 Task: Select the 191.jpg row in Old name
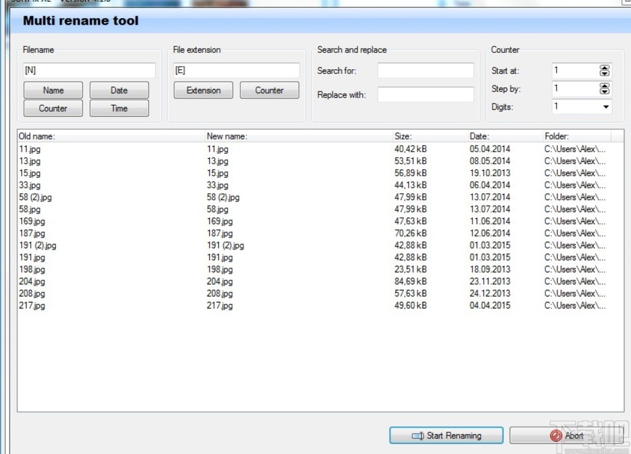32,257
